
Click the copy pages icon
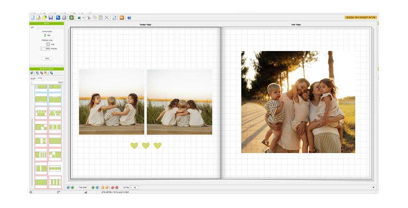click(95, 18)
